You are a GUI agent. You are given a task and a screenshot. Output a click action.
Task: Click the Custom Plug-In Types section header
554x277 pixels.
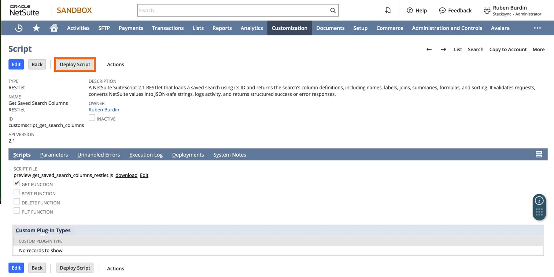43,230
